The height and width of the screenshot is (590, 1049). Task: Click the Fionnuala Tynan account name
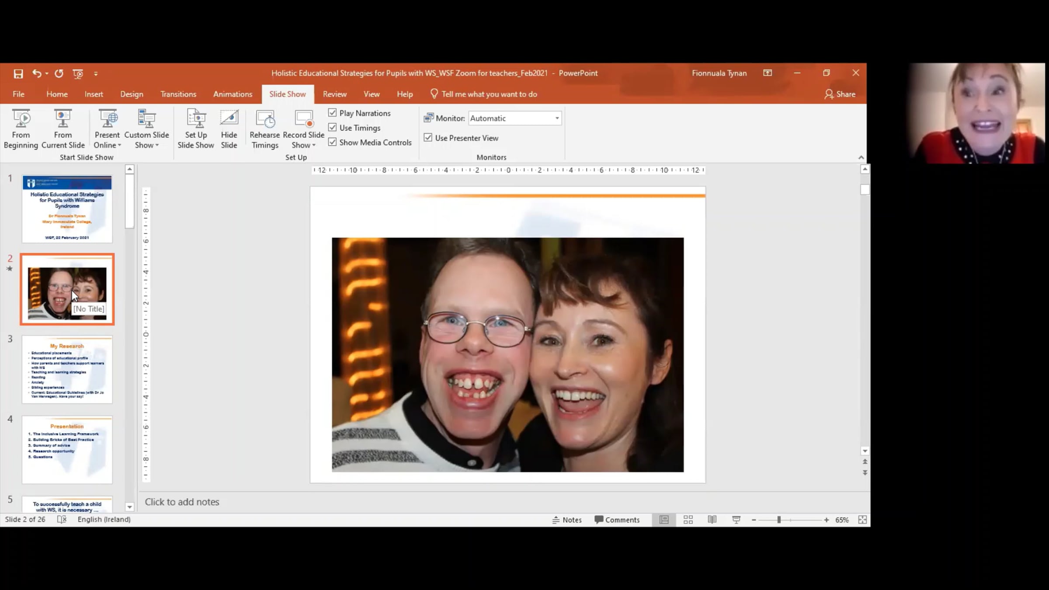point(719,73)
